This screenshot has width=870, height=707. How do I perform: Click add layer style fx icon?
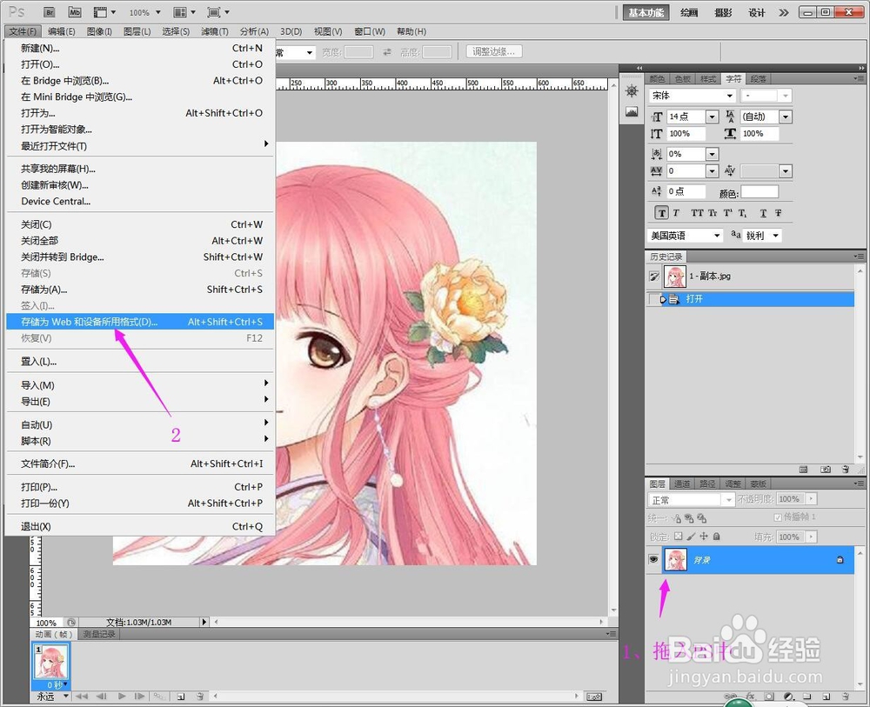point(750,697)
